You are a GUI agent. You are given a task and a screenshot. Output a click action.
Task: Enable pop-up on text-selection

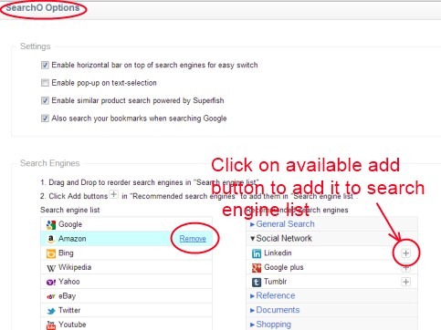[x=45, y=83]
